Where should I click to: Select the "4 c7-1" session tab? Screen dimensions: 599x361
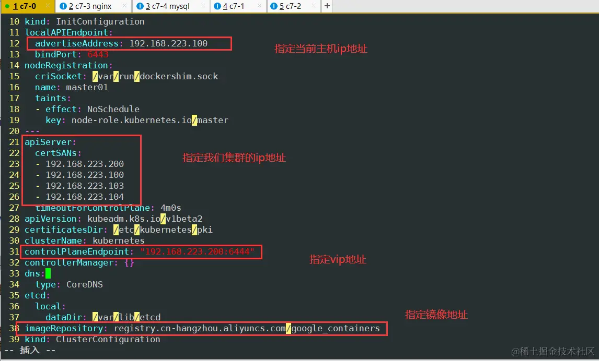pyautogui.click(x=238, y=6)
